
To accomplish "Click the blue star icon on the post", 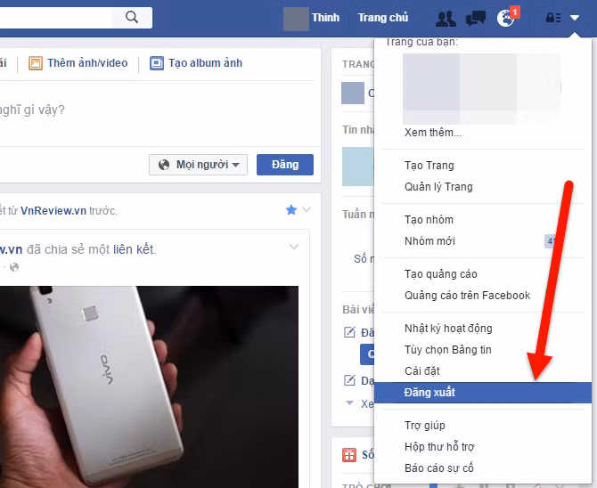I will coord(291,210).
